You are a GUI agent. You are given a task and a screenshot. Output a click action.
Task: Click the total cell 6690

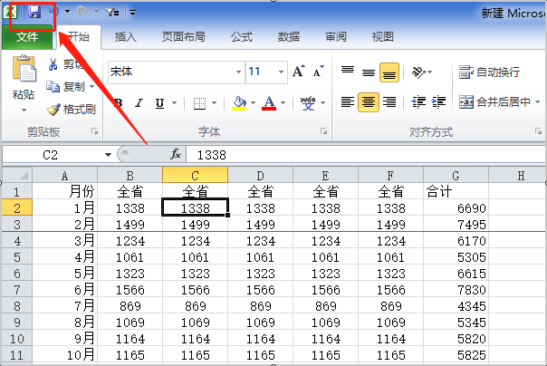pos(456,208)
